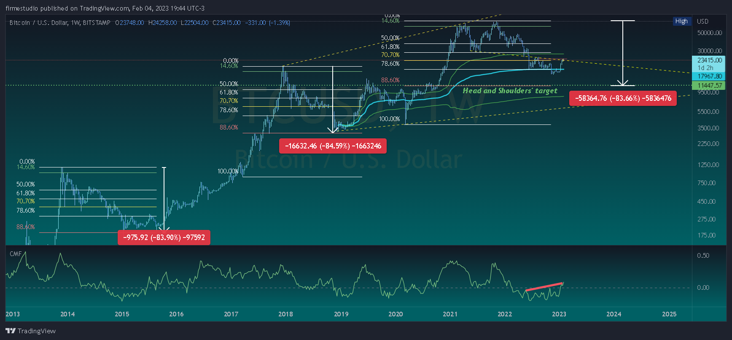Click the low price L22504.00 value

coord(194,23)
